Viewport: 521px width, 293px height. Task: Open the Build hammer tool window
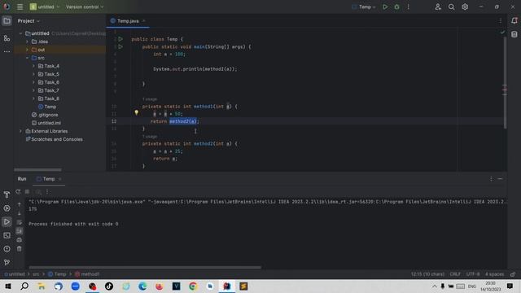pos(7,195)
